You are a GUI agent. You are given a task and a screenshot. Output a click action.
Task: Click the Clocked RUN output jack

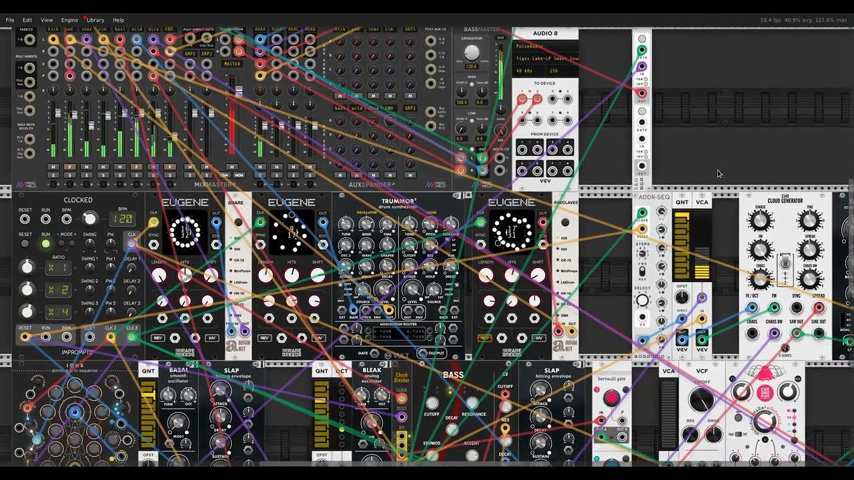tap(45, 337)
